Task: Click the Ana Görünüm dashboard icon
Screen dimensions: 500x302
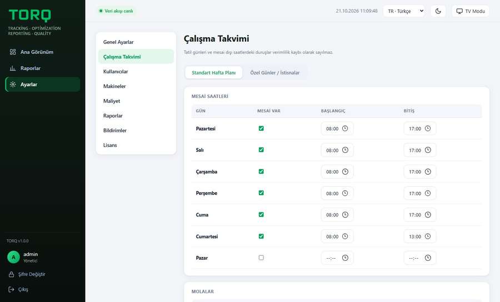Action: 13,52
